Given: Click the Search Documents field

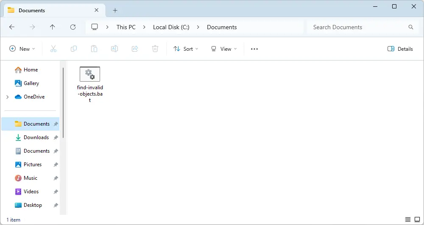Looking at the screenshot, I should [x=363, y=27].
